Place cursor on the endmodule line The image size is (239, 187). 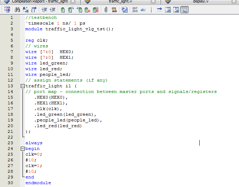[x=38, y=183]
